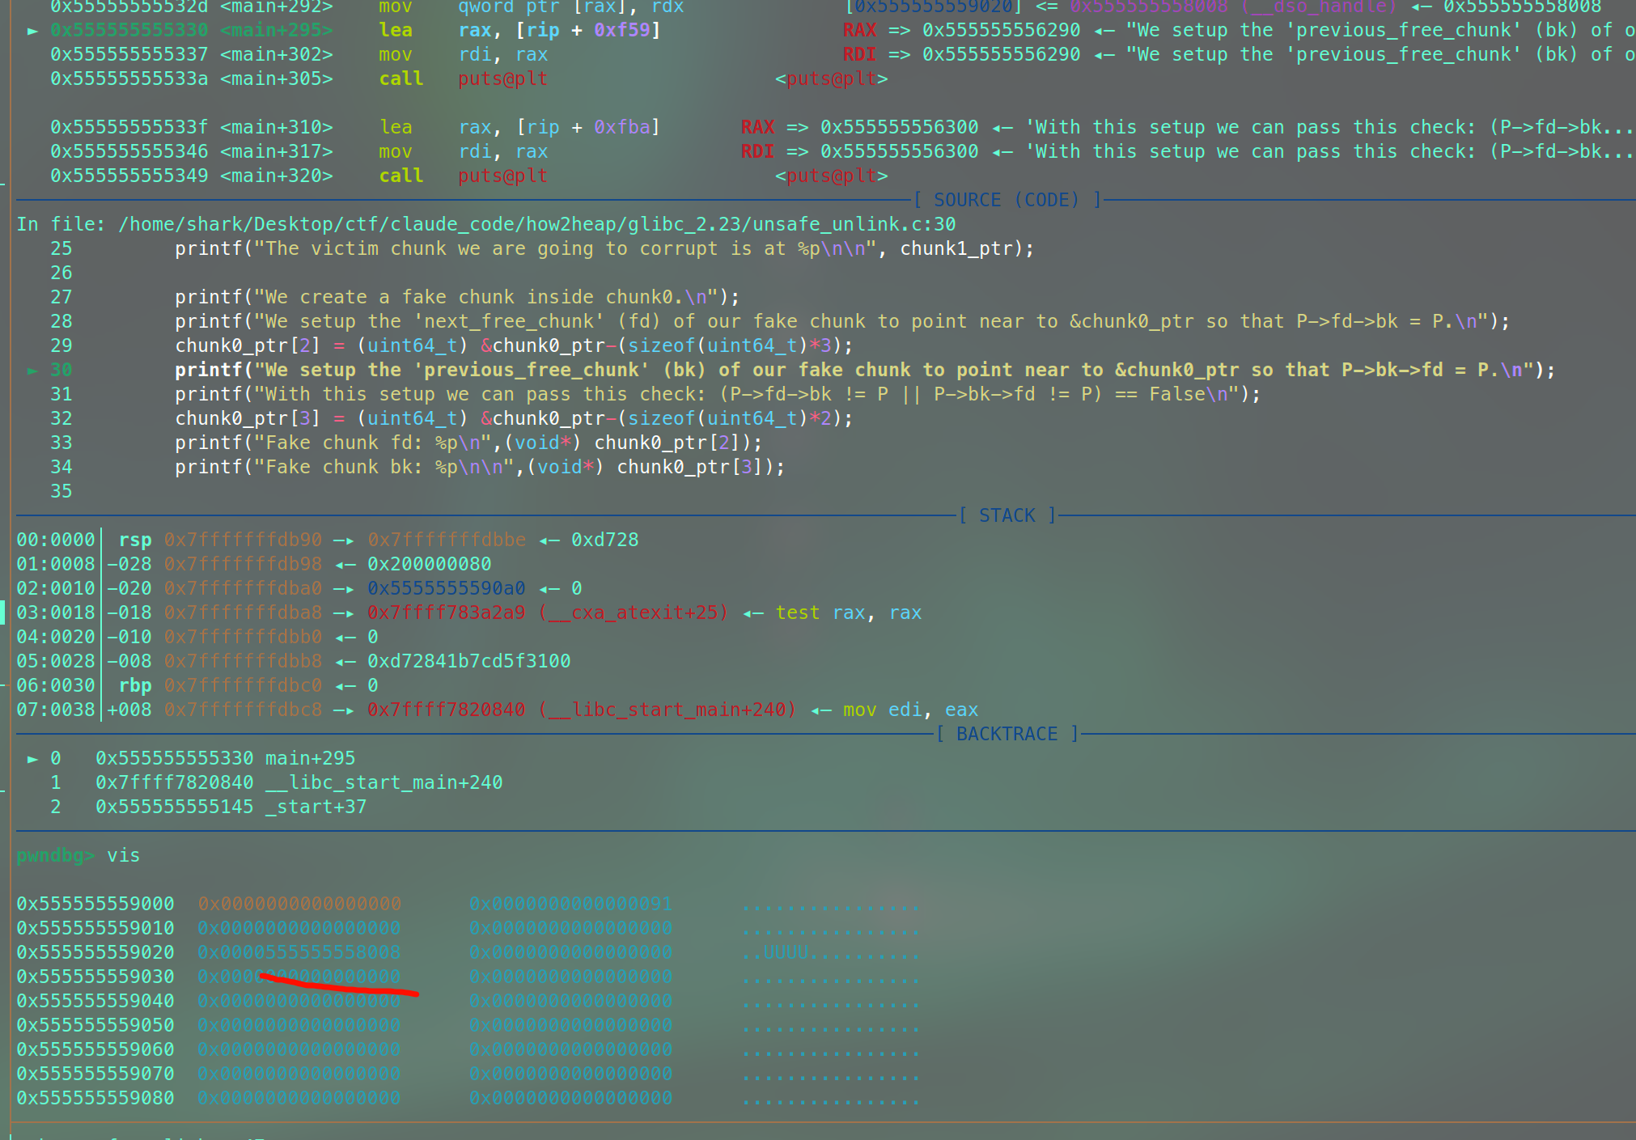Click heap address 0x555555559070
Screen dimensions: 1636x1140
(95, 1074)
